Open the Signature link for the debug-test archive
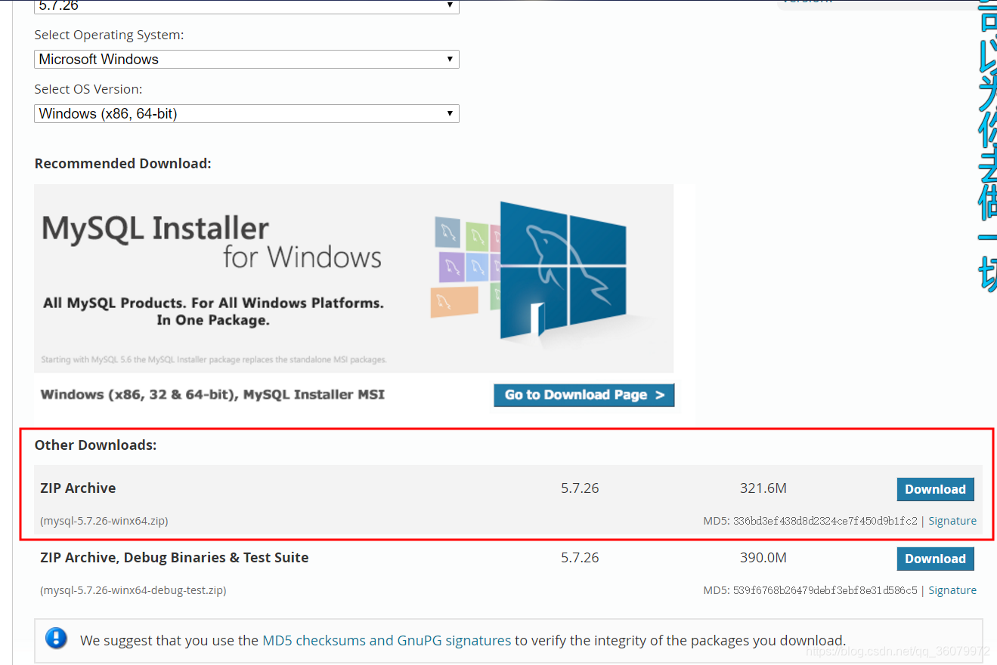Viewport: 997px width, 665px height. tap(952, 590)
